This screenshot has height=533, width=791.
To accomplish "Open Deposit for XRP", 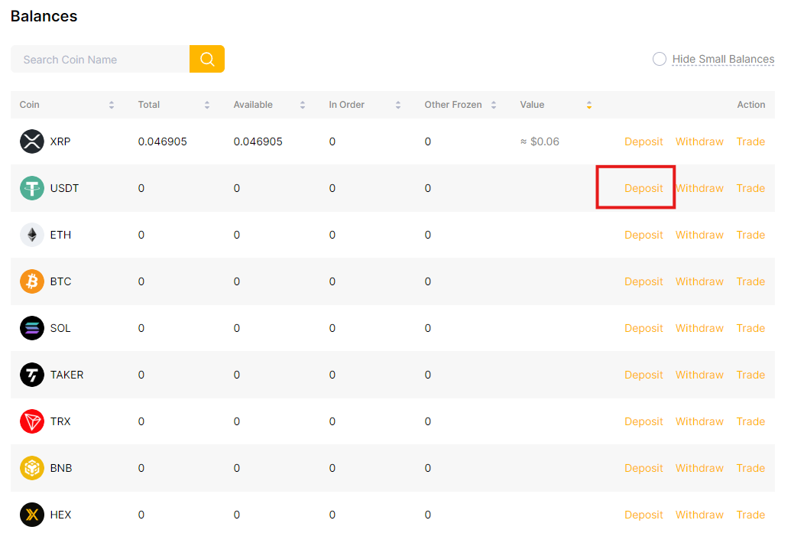I will coord(643,141).
